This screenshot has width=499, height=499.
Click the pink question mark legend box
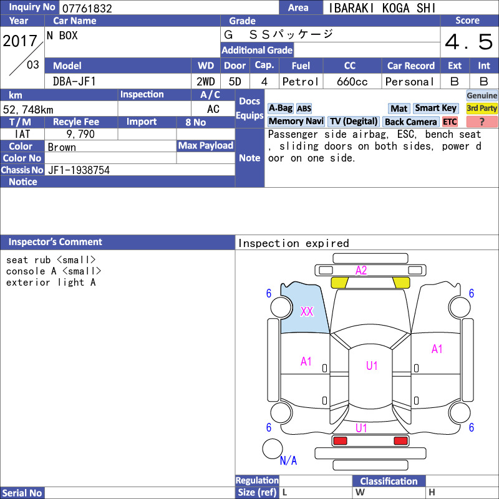point(482,122)
